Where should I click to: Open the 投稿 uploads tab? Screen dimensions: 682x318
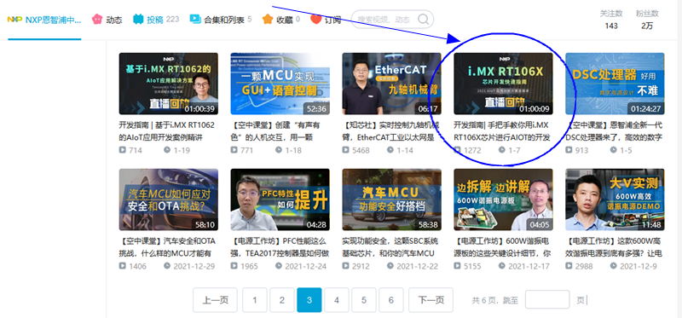[x=156, y=20]
